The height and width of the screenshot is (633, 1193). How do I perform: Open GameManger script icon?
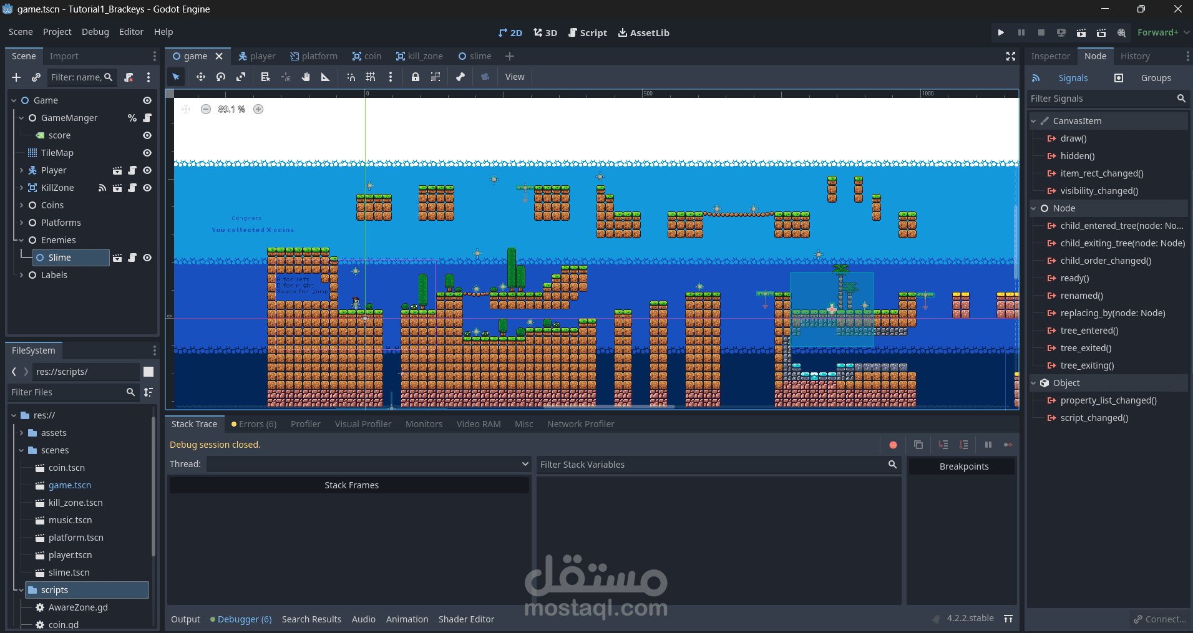click(x=147, y=118)
